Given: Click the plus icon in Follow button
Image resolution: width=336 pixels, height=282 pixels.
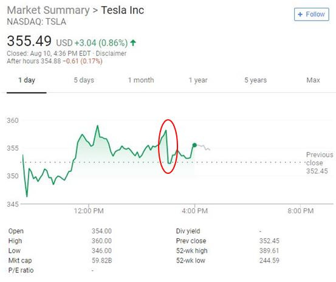Looking at the screenshot, I should [x=300, y=15].
